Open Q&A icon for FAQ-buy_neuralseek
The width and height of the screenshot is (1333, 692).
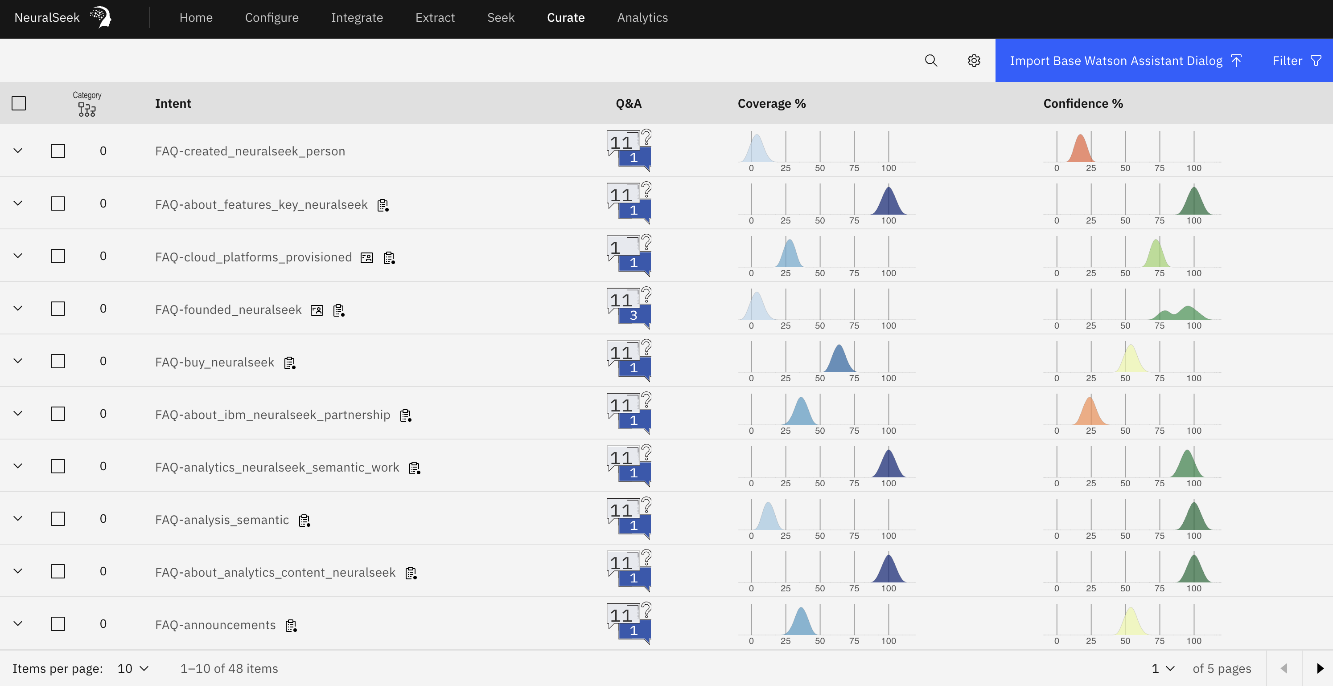[x=629, y=361]
